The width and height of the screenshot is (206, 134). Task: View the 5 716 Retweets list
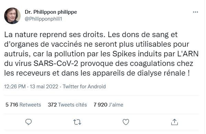23,105
